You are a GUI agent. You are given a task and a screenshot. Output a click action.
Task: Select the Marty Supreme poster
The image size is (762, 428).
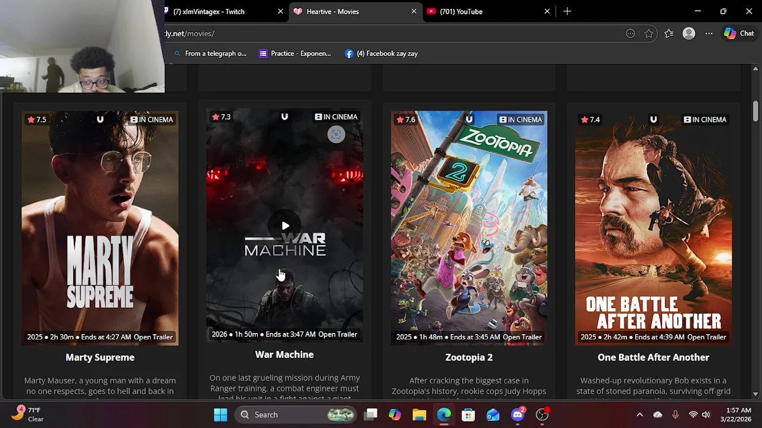100,228
